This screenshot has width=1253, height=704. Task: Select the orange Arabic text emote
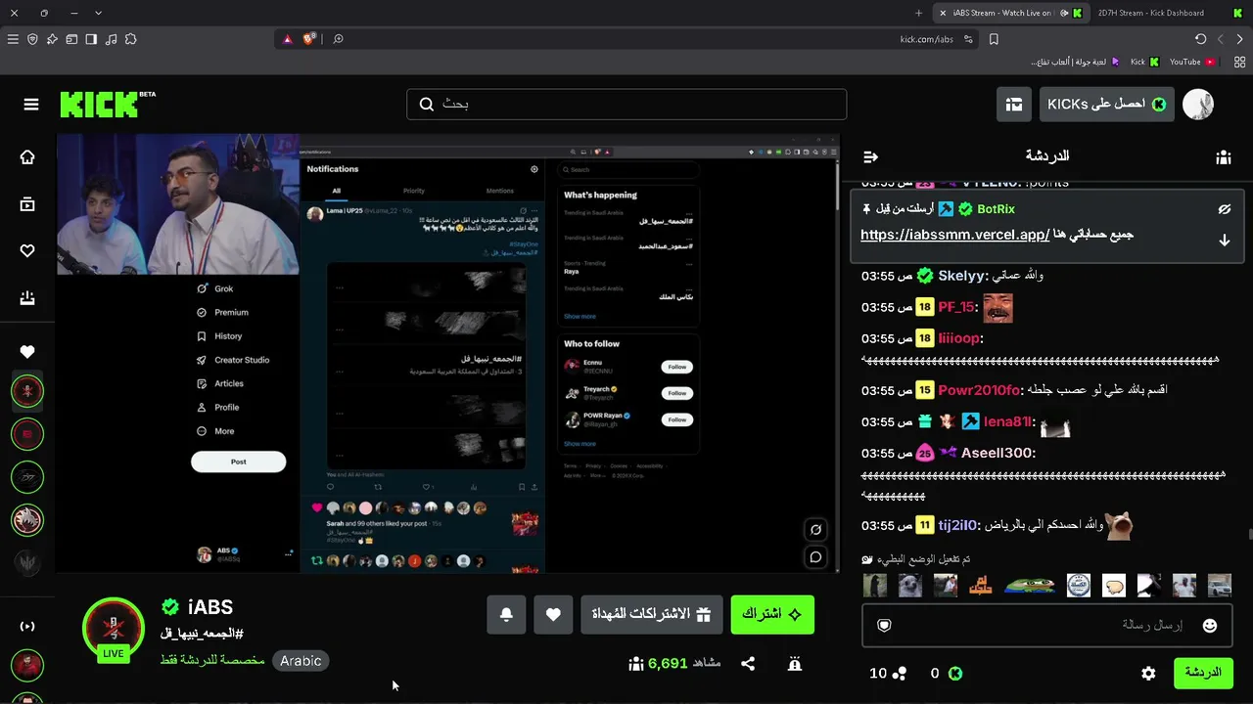pyautogui.click(x=981, y=586)
